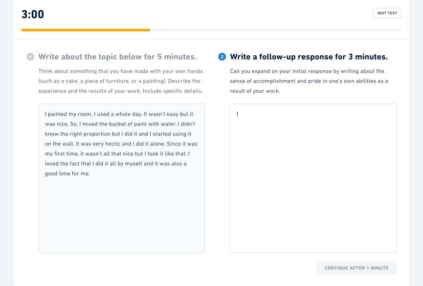Screen dimensions: 423x286
Task: Click the Continue After 1 Minute button
Action: pos(356,268)
